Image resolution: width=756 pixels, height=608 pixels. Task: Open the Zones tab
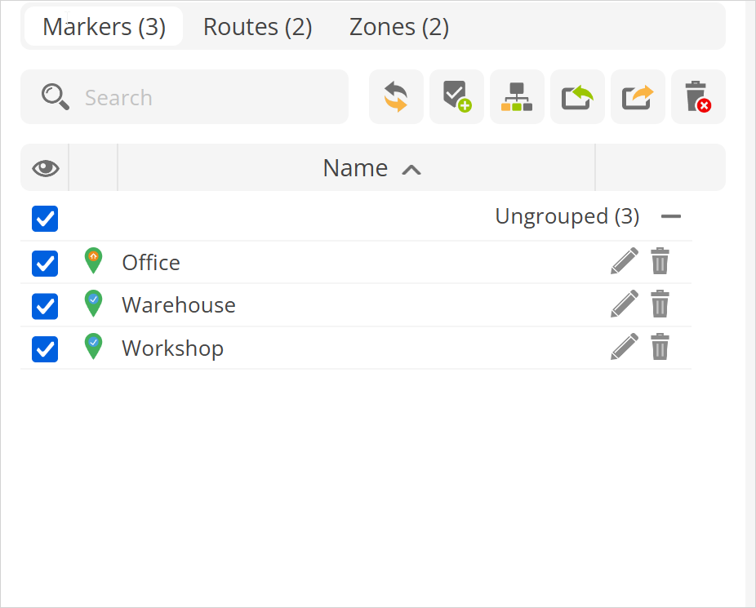click(398, 27)
